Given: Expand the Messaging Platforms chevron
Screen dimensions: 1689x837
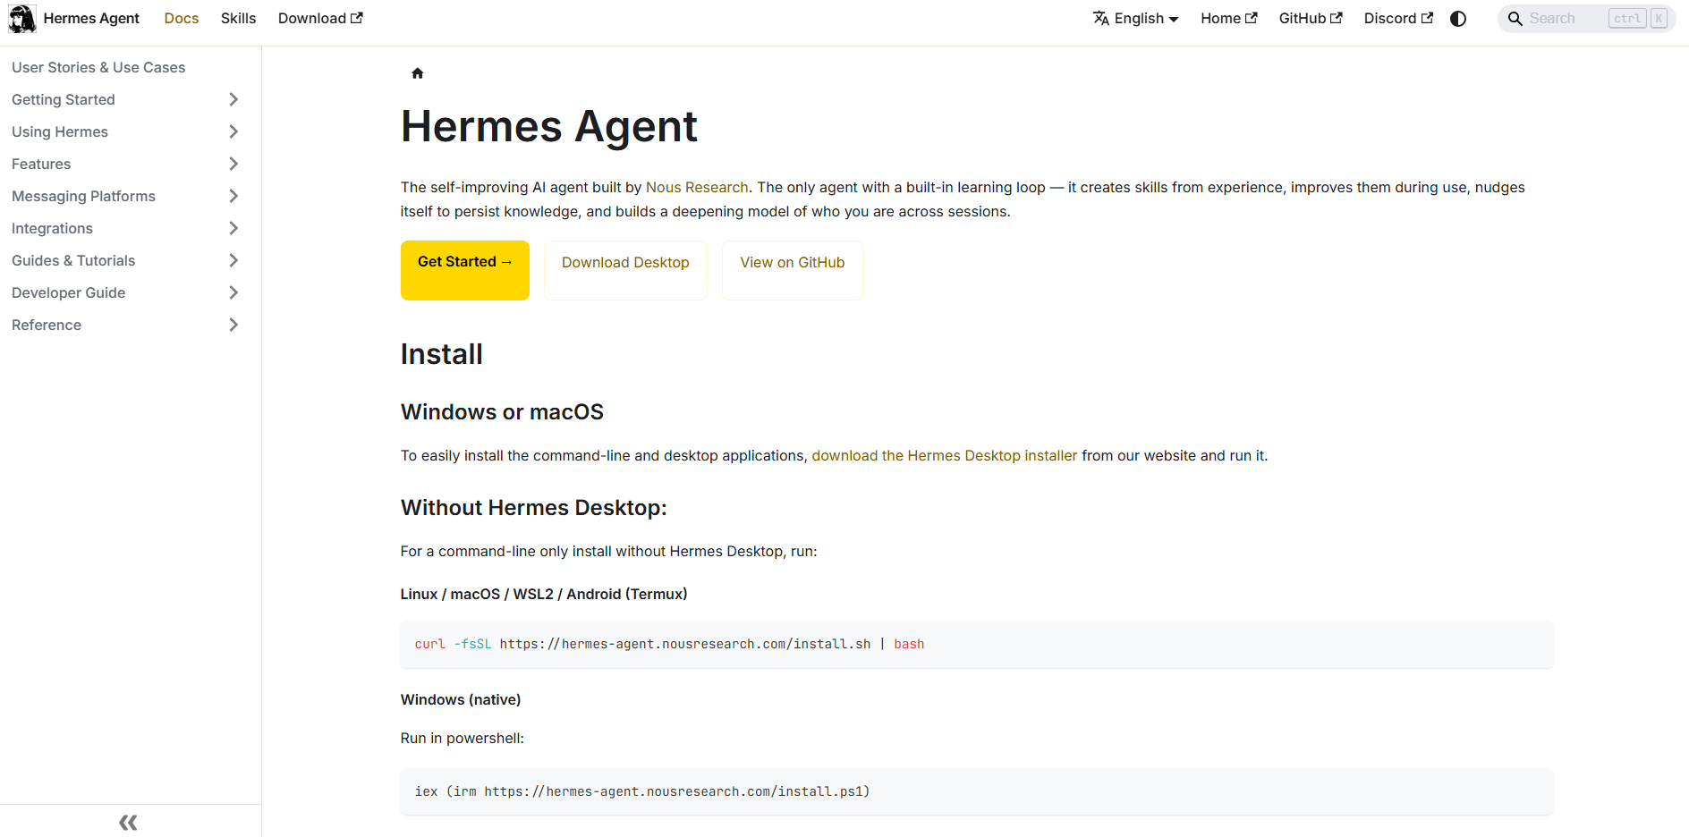Looking at the screenshot, I should point(233,196).
